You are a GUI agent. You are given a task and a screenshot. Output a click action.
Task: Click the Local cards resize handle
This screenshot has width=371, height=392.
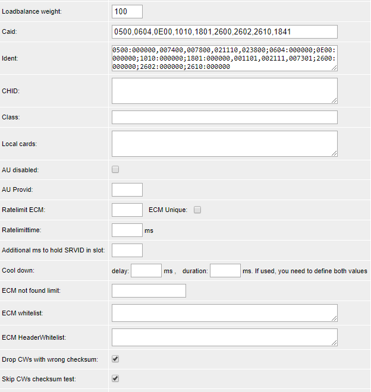[334, 153]
